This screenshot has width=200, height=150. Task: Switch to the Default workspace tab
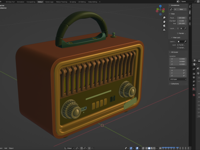[x=40, y=2]
